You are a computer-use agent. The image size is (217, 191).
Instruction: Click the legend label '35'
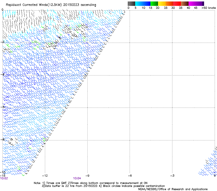click(181, 8)
